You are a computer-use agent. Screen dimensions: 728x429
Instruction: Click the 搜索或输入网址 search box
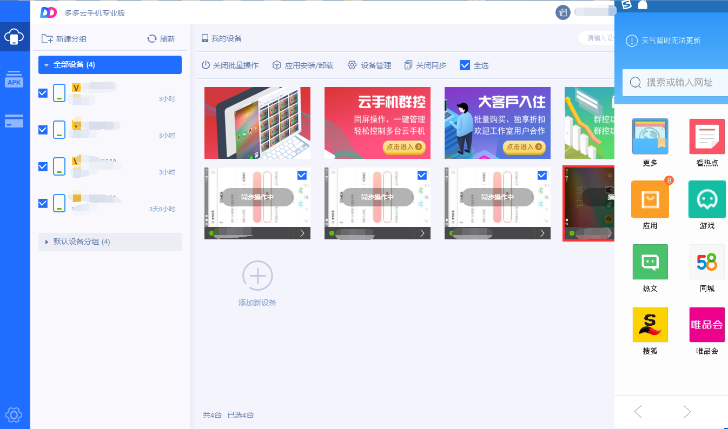(x=675, y=82)
